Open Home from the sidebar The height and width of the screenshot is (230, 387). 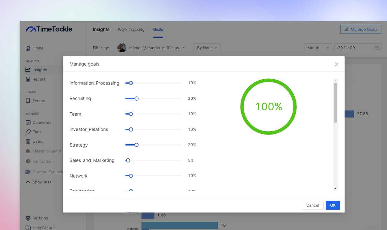point(35,48)
